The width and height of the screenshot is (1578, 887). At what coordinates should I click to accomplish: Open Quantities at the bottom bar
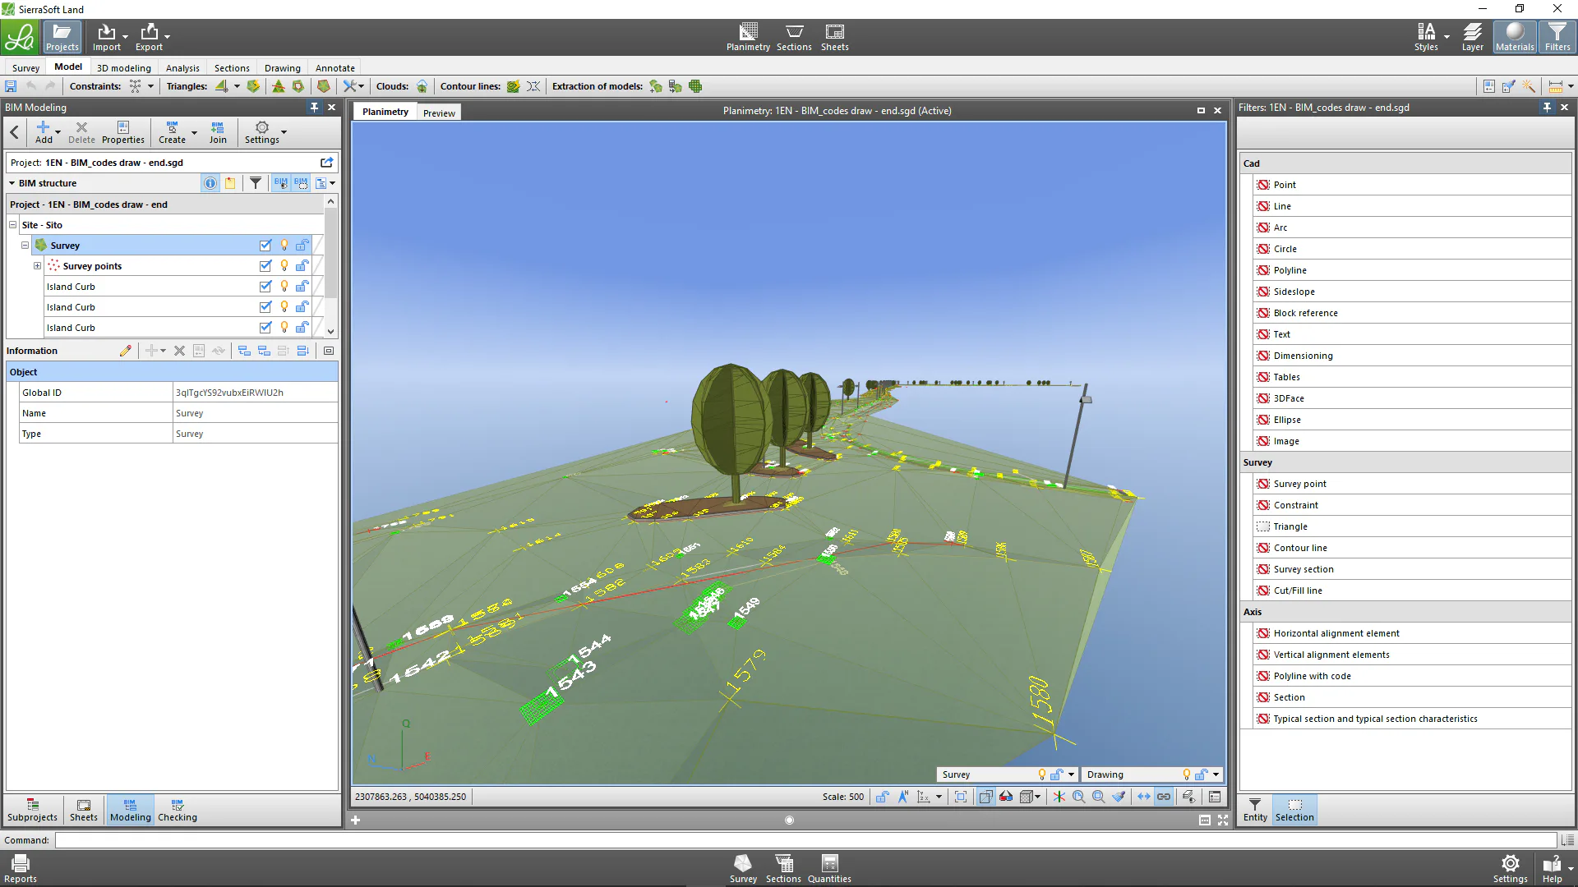coord(829,868)
